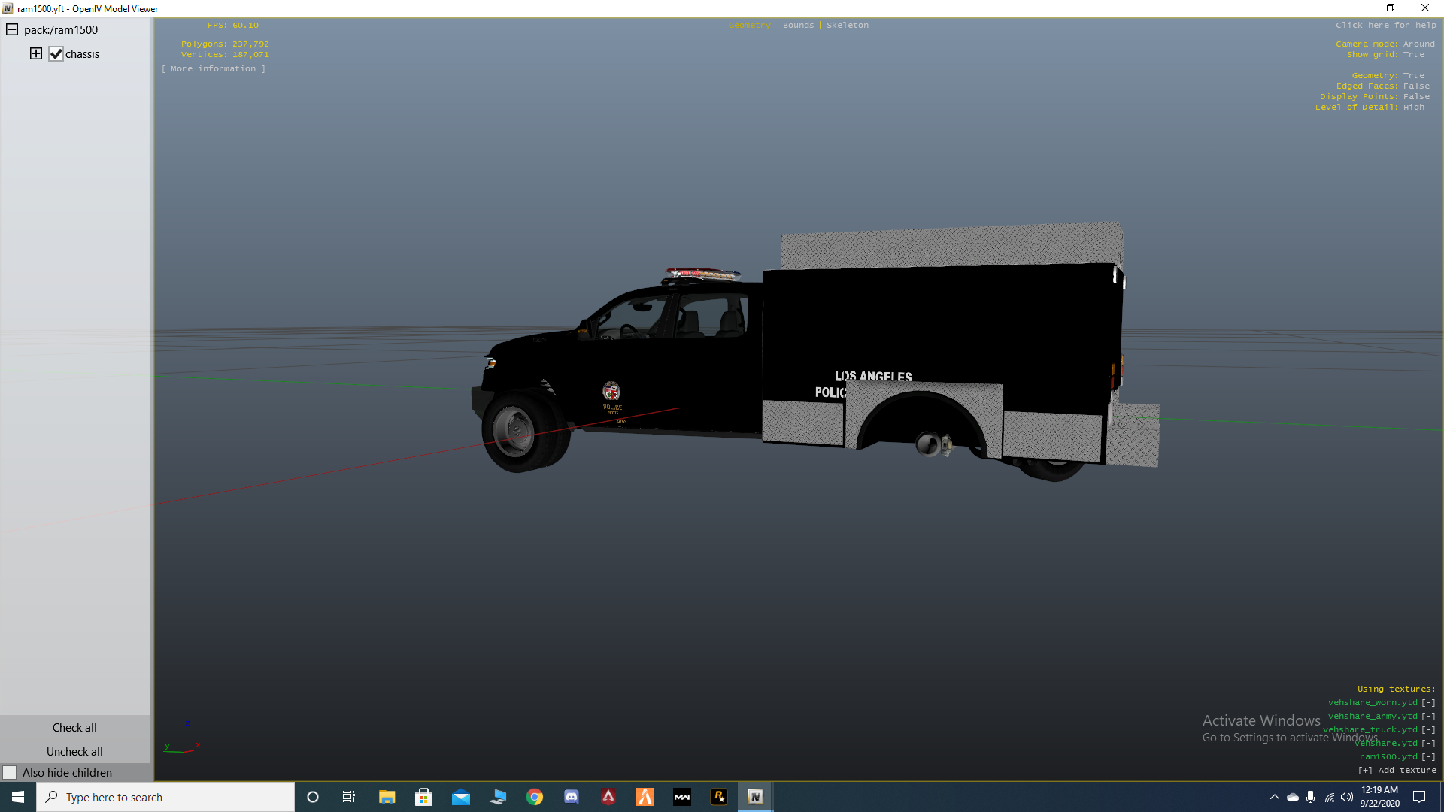Switch to Skeleton view tab
Viewport: 1444px width, 812px height.
(x=848, y=26)
